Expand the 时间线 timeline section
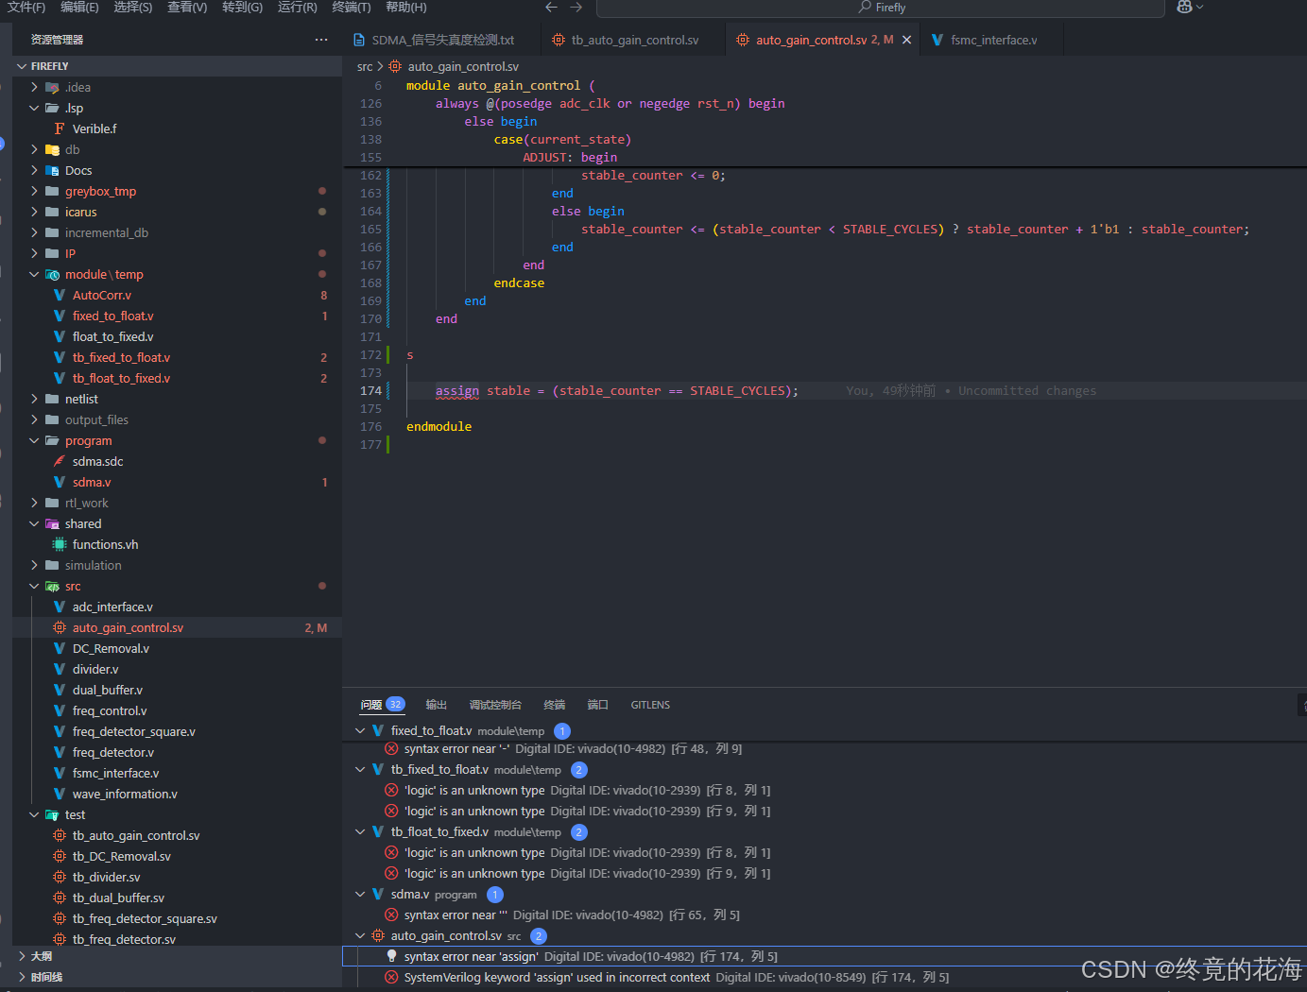Image resolution: width=1307 pixels, height=992 pixels. pyautogui.click(x=22, y=977)
